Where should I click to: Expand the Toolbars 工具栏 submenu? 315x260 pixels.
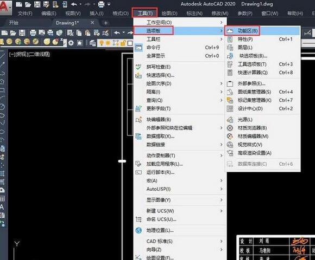(180, 39)
